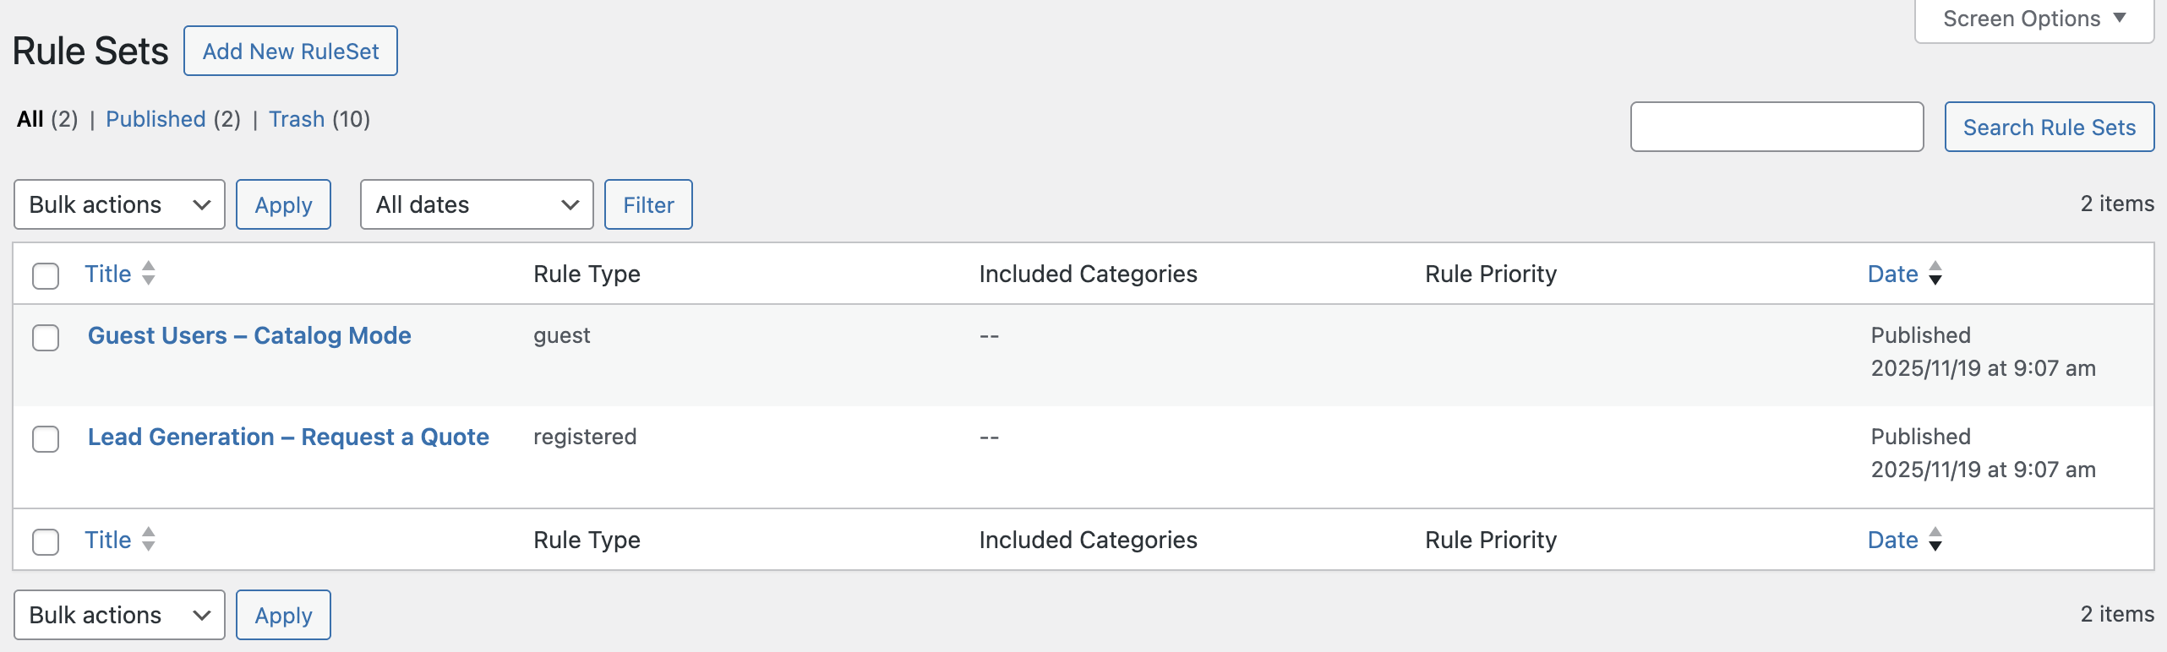
Task: Switch to the Trash view
Action: [297, 119]
